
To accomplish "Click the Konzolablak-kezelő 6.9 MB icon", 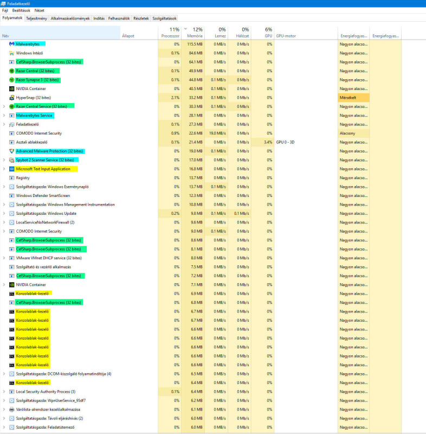I will [x=11, y=293].
